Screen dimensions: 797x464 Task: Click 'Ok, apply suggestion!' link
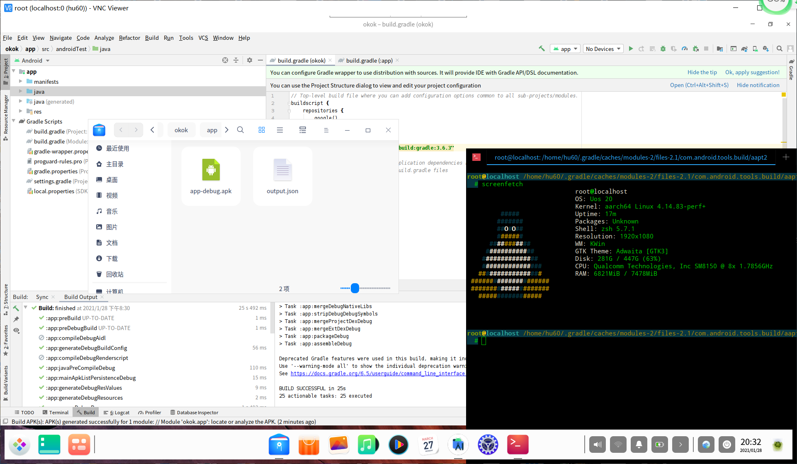click(752, 72)
